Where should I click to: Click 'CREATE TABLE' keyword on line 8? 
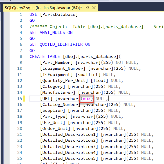(45, 56)
